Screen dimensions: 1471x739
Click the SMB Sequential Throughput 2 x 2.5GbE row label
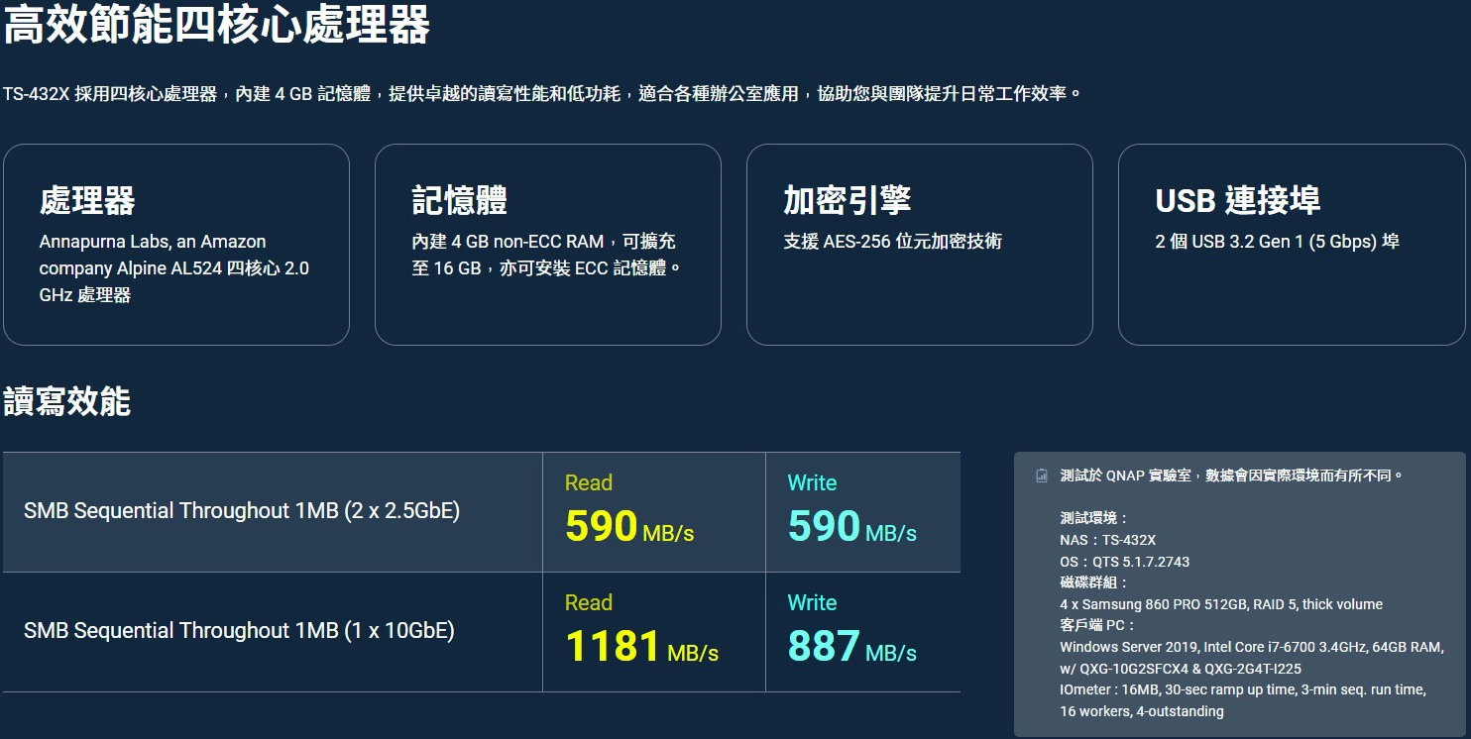tap(242, 511)
